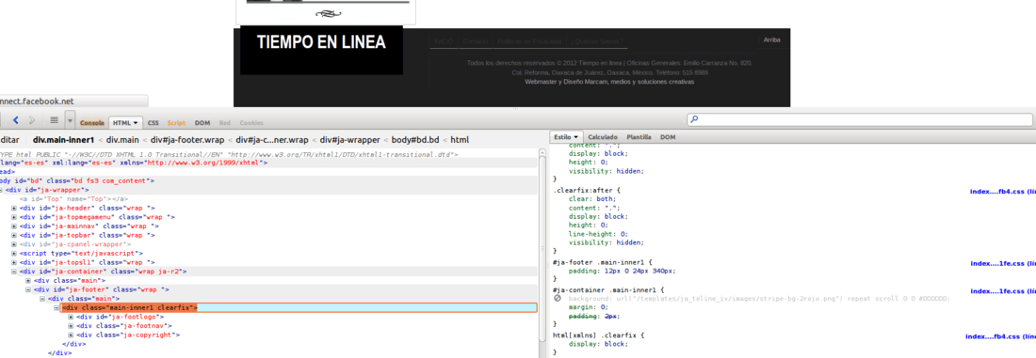1036x358 pixels.
Task: Click the .clearfix:after selector text
Action: [x=583, y=190]
